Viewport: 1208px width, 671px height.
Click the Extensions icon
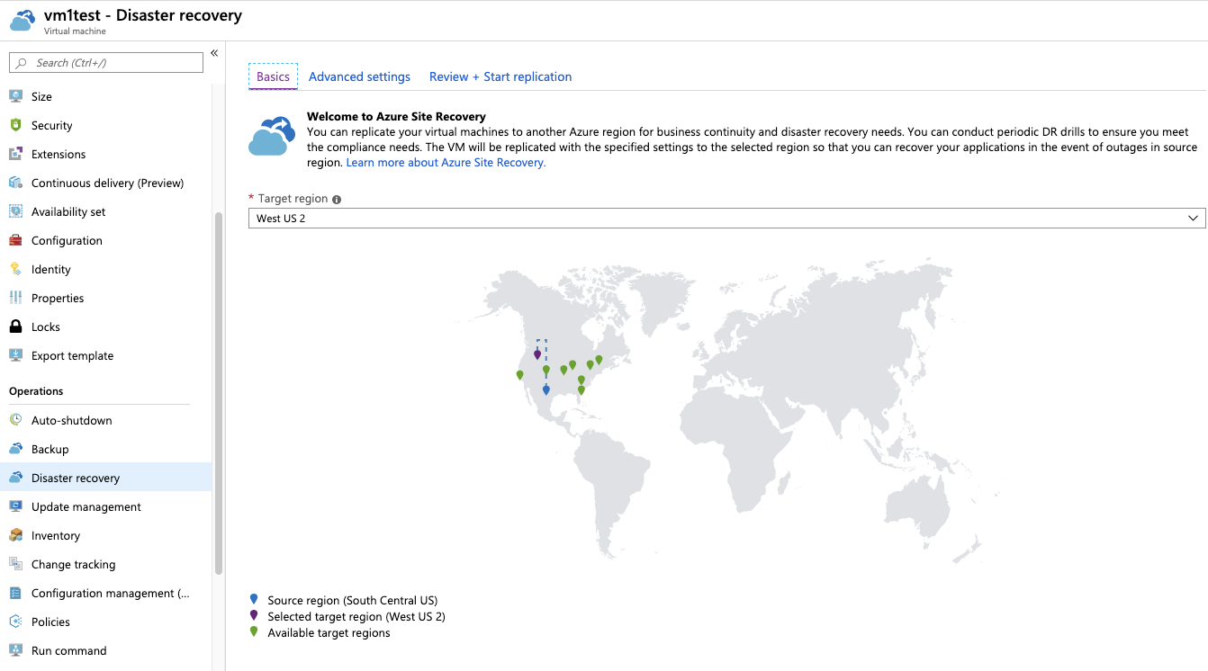(x=15, y=154)
